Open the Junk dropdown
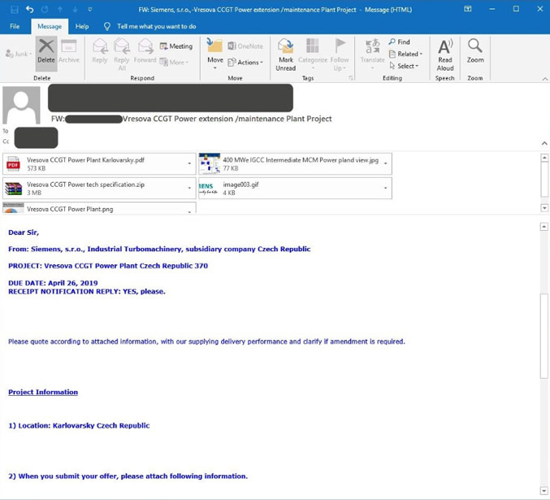 click(19, 54)
